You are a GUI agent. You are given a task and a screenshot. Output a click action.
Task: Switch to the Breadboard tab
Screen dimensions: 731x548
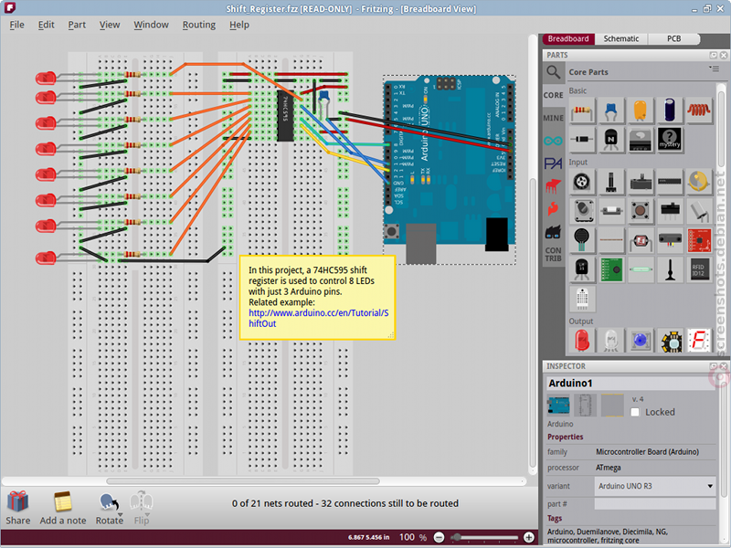click(568, 38)
